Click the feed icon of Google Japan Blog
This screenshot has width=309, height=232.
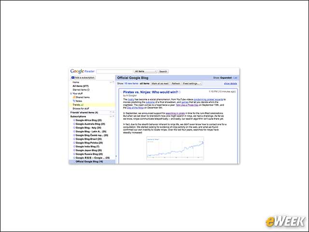point(74,150)
